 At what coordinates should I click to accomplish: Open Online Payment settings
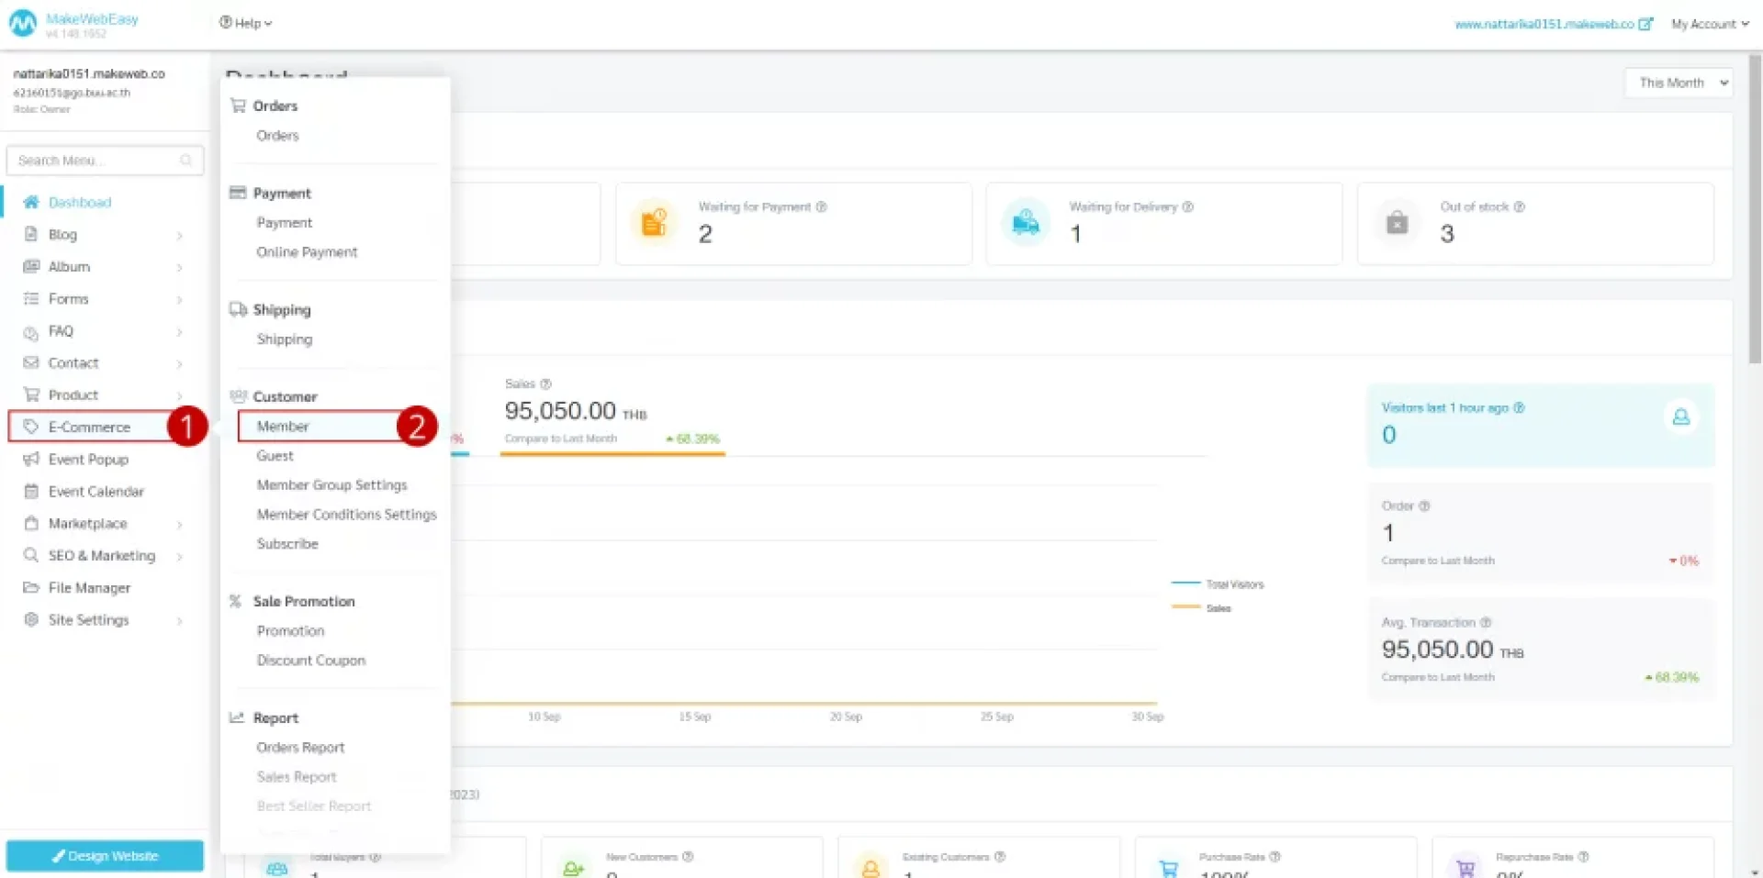pos(307,252)
